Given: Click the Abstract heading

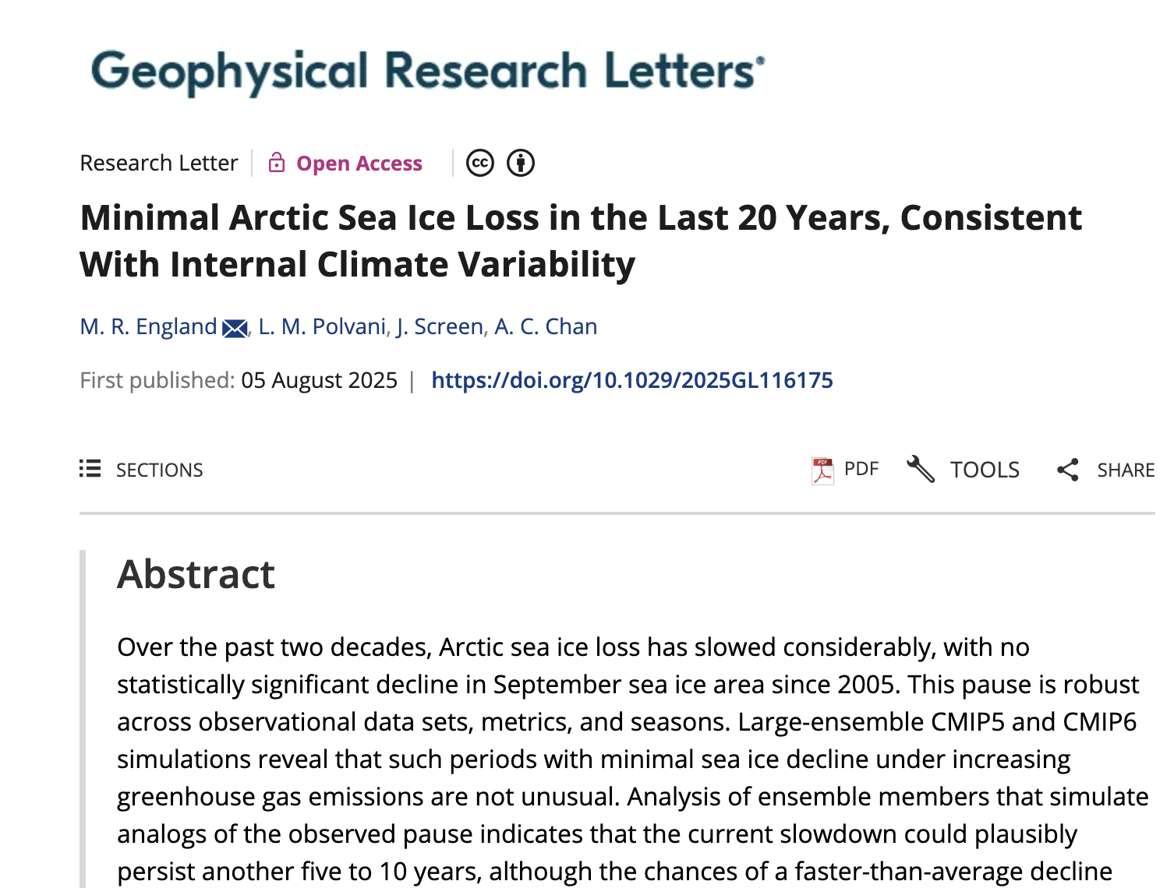Looking at the screenshot, I should [x=196, y=574].
